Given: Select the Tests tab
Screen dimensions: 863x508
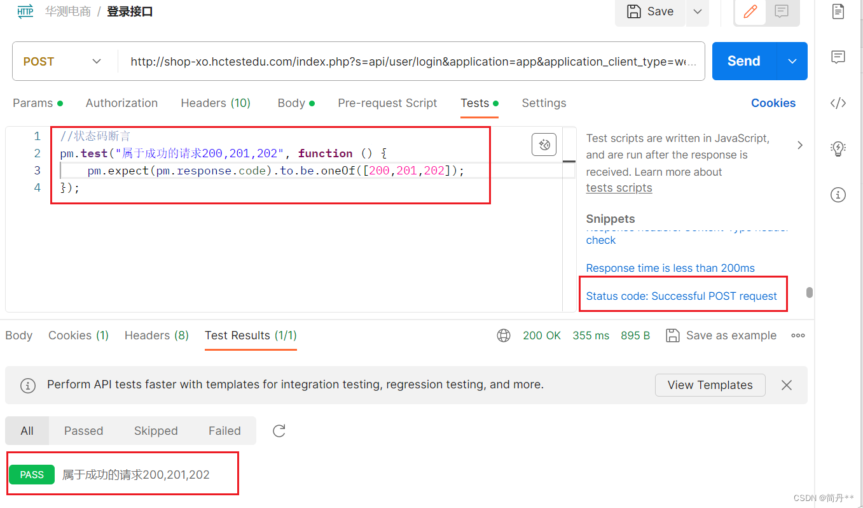Looking at the screenshot, I should pyautogui.click(x=480, y=103).
